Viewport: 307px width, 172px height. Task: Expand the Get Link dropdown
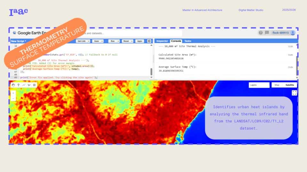83,41
